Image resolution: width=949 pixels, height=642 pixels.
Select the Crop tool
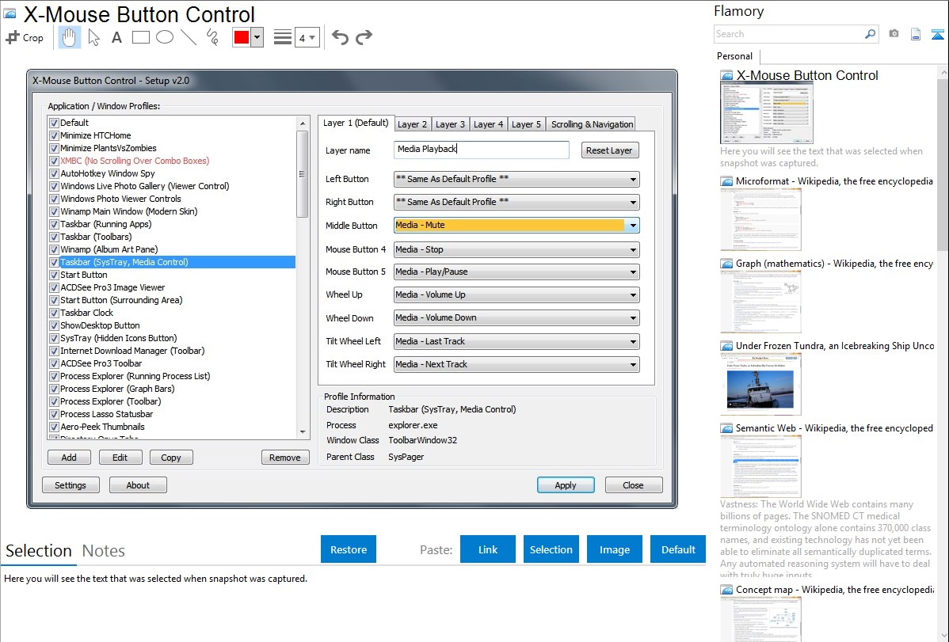click(x=25, y=37)
